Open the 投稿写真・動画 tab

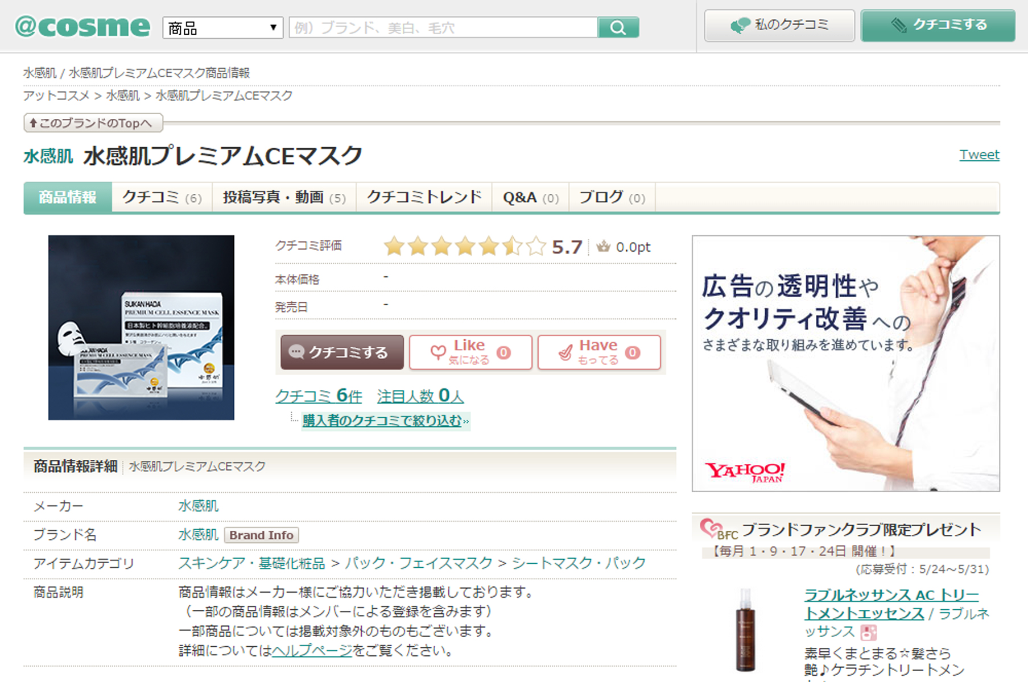[x=284, y=197]
